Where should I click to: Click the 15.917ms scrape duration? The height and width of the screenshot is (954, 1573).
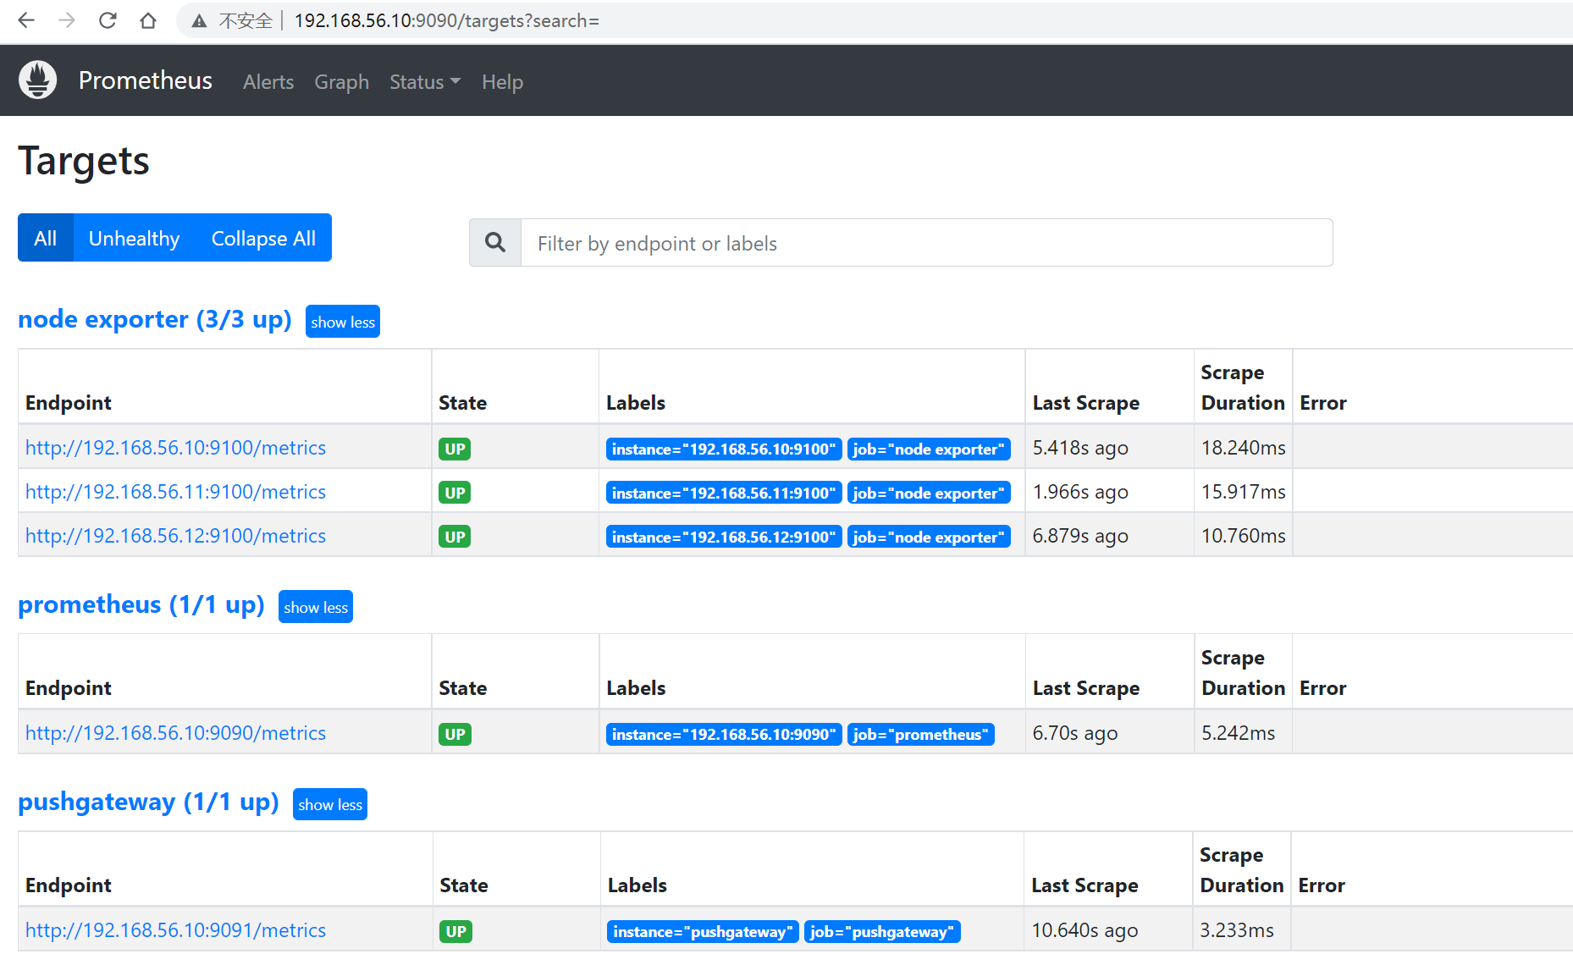pyautogui.click(x=1243, y=492)
